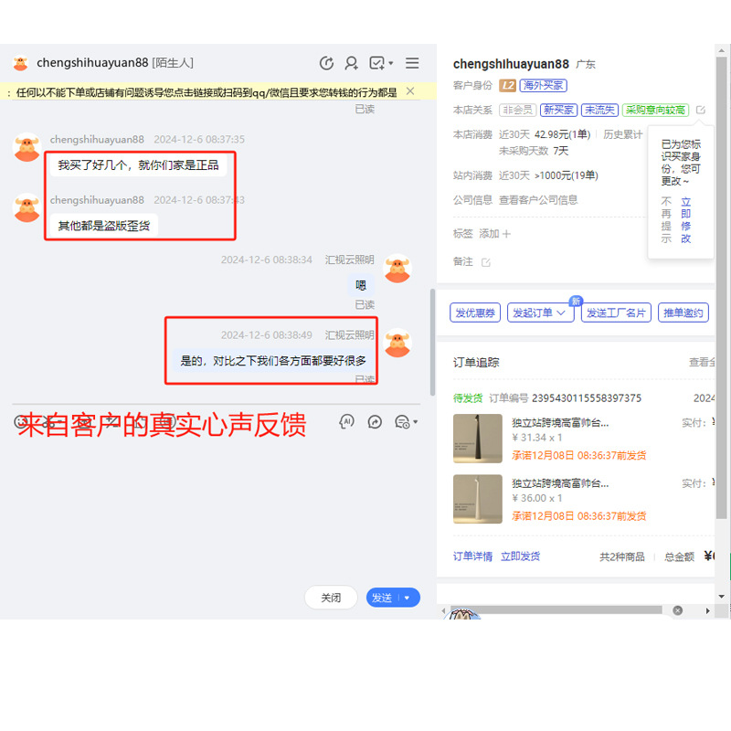The width and height of the screenshot is (731, 731).
Task: Open chat history clock icon in header
Action: [x=326, y=63]
